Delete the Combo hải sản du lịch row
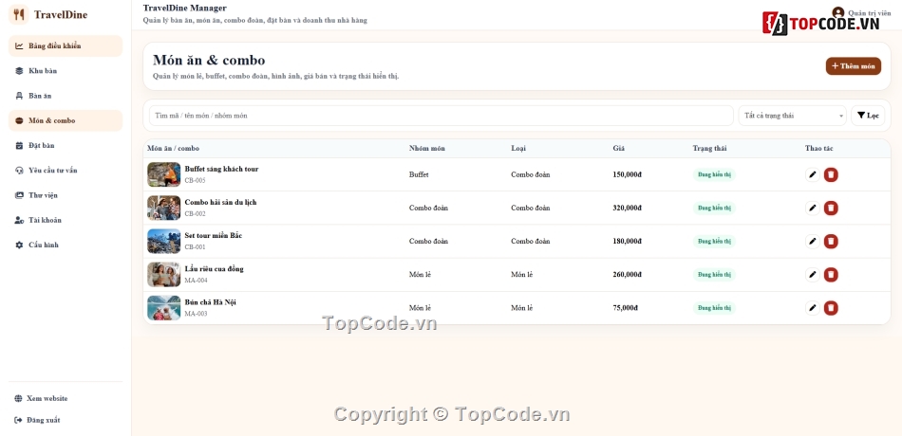Screen dimensions: 902x436 click(x=831, y=208)
